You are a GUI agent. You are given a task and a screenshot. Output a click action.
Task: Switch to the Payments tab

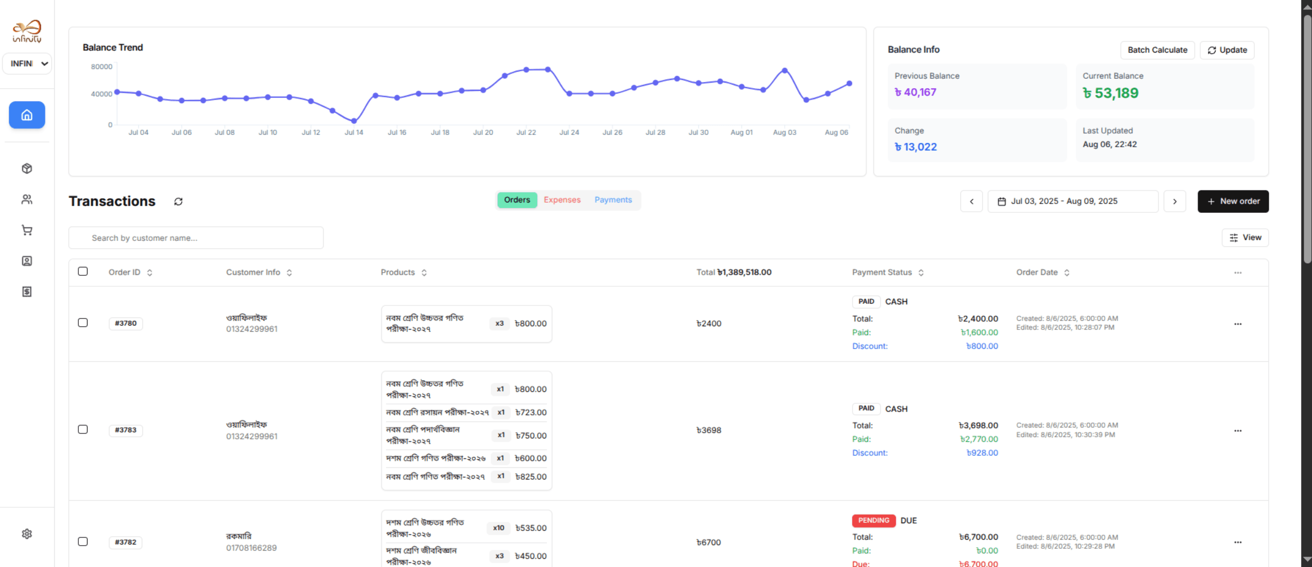613,200
